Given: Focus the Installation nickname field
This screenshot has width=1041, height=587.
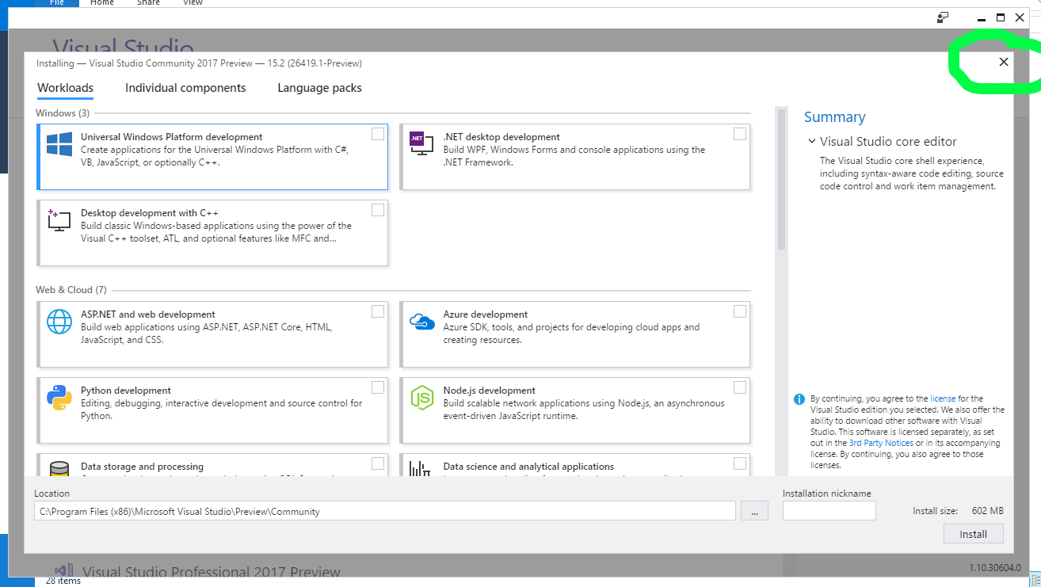Looking at the screenshot, I should tap(829, 511).
